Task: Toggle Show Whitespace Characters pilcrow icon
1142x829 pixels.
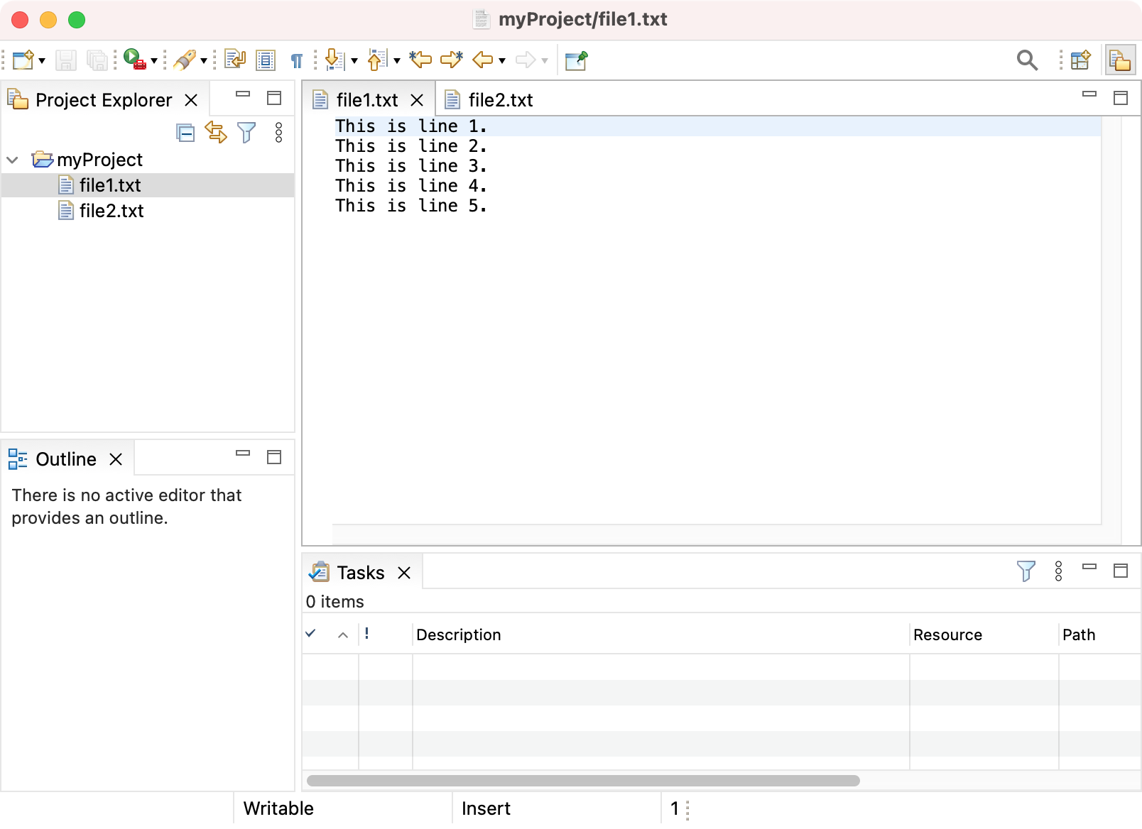Action: [297, 61]
